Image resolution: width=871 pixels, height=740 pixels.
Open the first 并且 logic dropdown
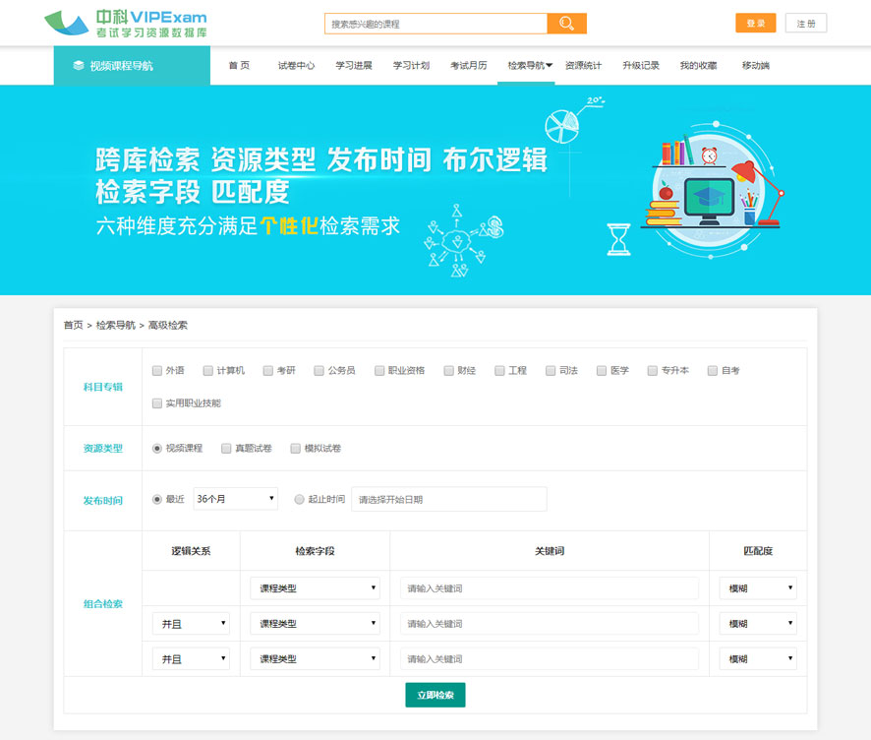tap(191, 624)
